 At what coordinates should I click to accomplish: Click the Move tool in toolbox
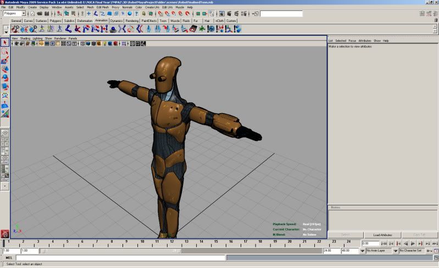pyautogui.click(x=5, y=69)
